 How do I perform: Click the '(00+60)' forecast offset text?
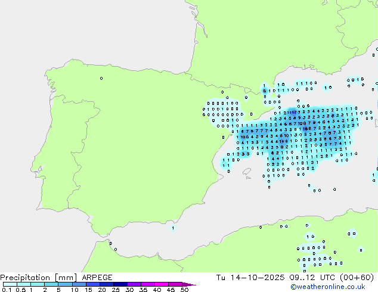[357, 278]
